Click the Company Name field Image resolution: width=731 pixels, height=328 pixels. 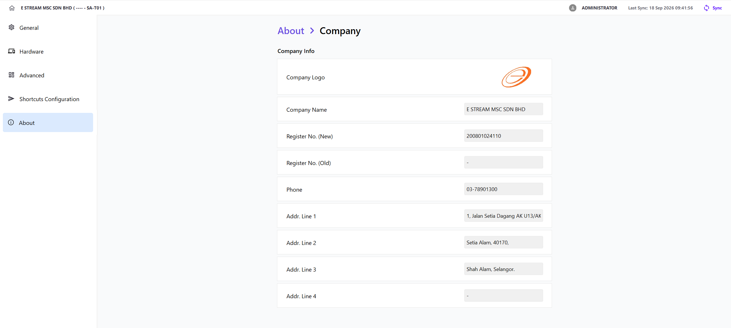click(x=504, y=109)
